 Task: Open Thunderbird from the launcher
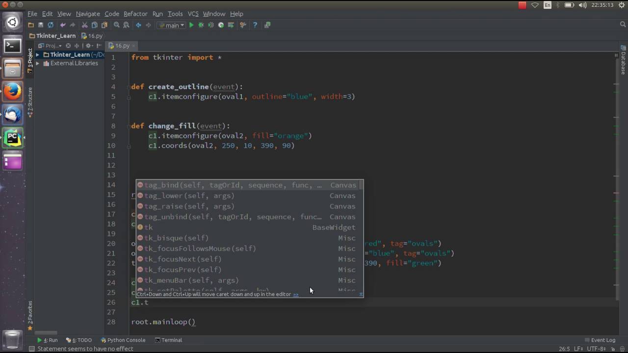tap(13, 115)
